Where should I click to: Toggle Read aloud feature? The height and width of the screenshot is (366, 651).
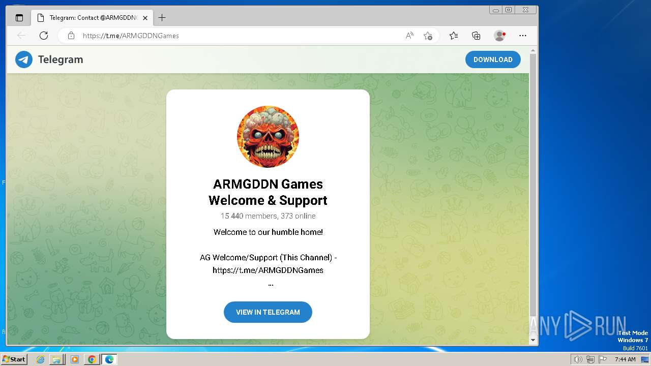point(409,36)
